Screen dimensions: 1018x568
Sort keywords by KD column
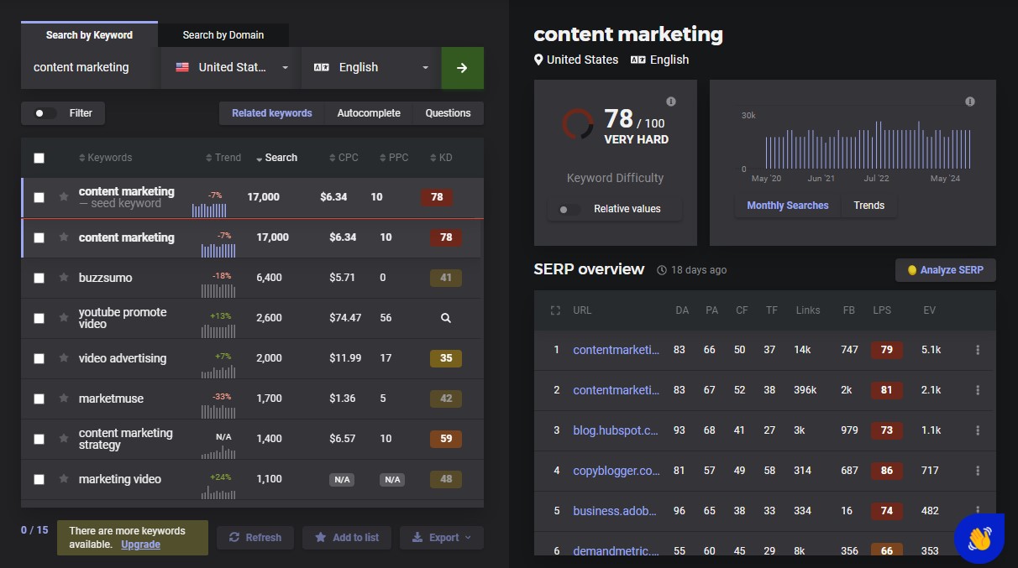441,158
